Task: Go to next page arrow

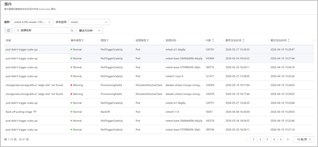Action: pos(288,139)
